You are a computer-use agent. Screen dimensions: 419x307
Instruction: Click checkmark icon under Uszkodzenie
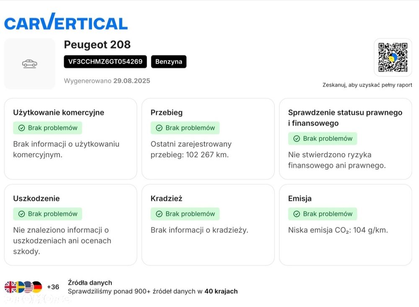click(x=22, y=214)
